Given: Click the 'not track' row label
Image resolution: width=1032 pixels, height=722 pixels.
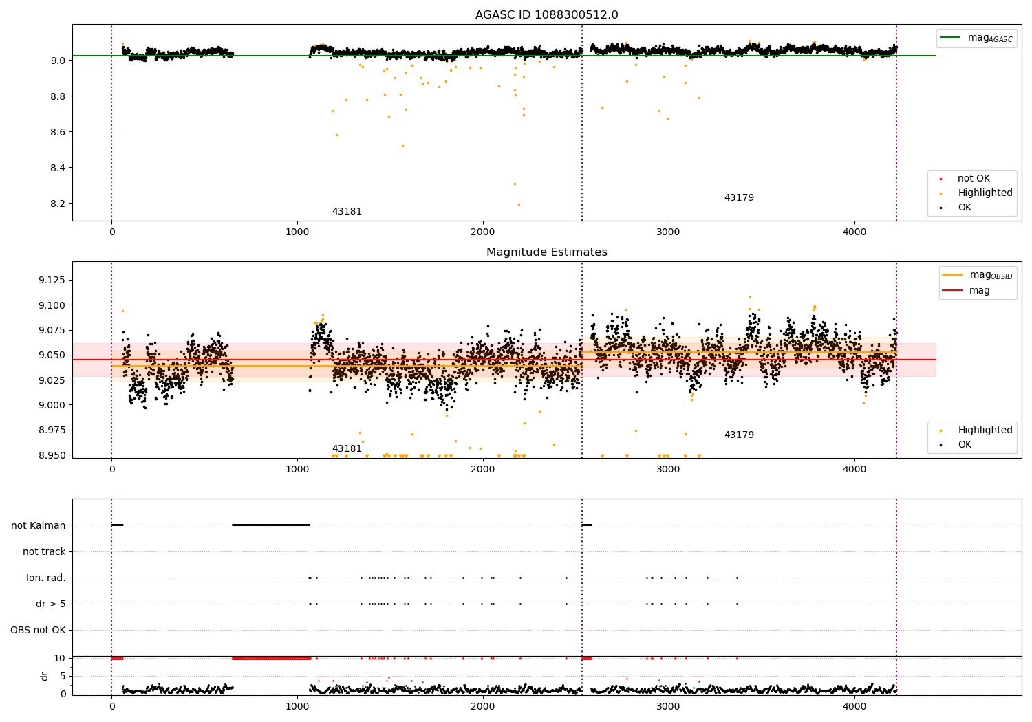Looking at the screenshot, I should coord(44,552).
